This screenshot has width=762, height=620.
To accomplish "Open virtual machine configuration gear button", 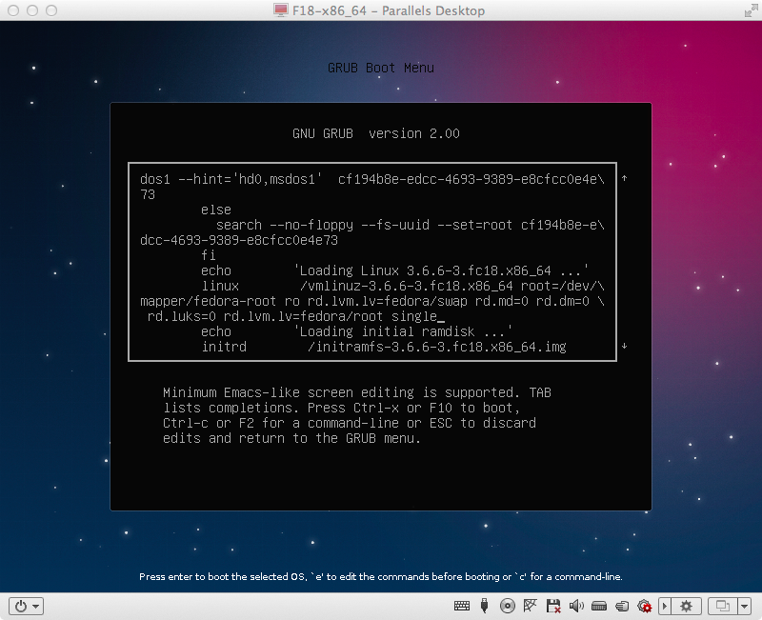I will pyautogui.click(x=686, y=606).
